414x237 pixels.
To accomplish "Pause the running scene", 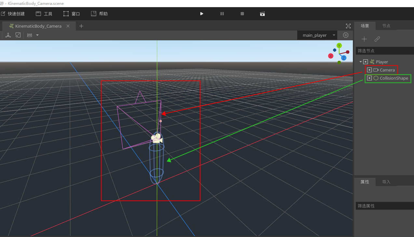I will [222, 14].
